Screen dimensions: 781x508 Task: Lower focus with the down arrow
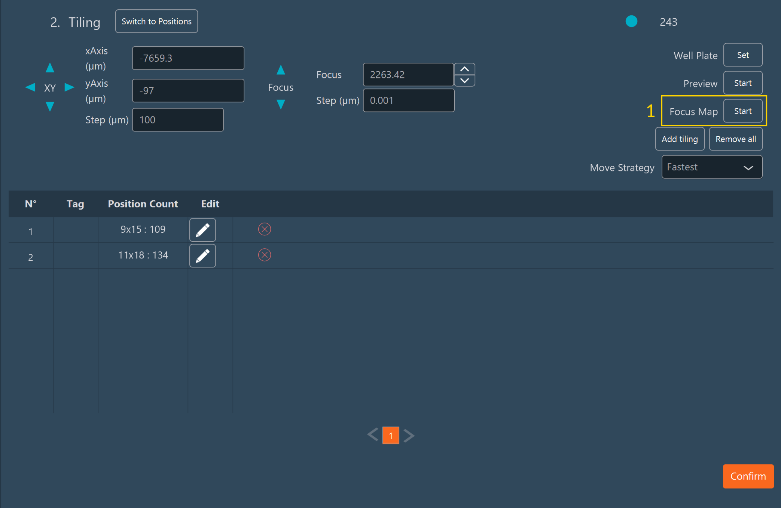(281, 104)
